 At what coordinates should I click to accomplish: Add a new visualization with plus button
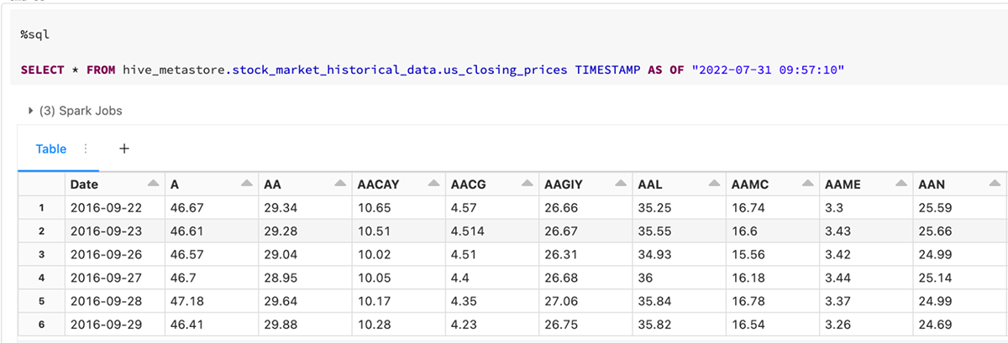point(124,148)
